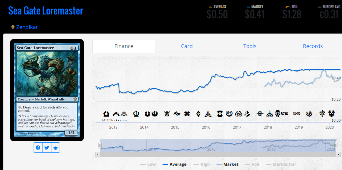Screen dimensions: 342x170
Task: Click the Guilds of Ravnica chain-link symbol
Action: click(297, 114)
